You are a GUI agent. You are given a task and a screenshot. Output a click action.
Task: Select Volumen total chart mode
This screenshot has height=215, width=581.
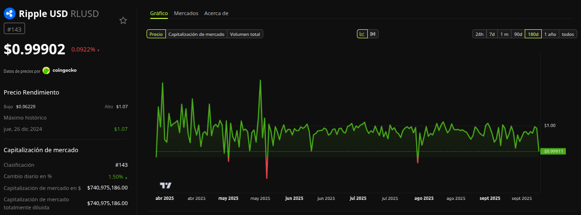coord(245,34)
